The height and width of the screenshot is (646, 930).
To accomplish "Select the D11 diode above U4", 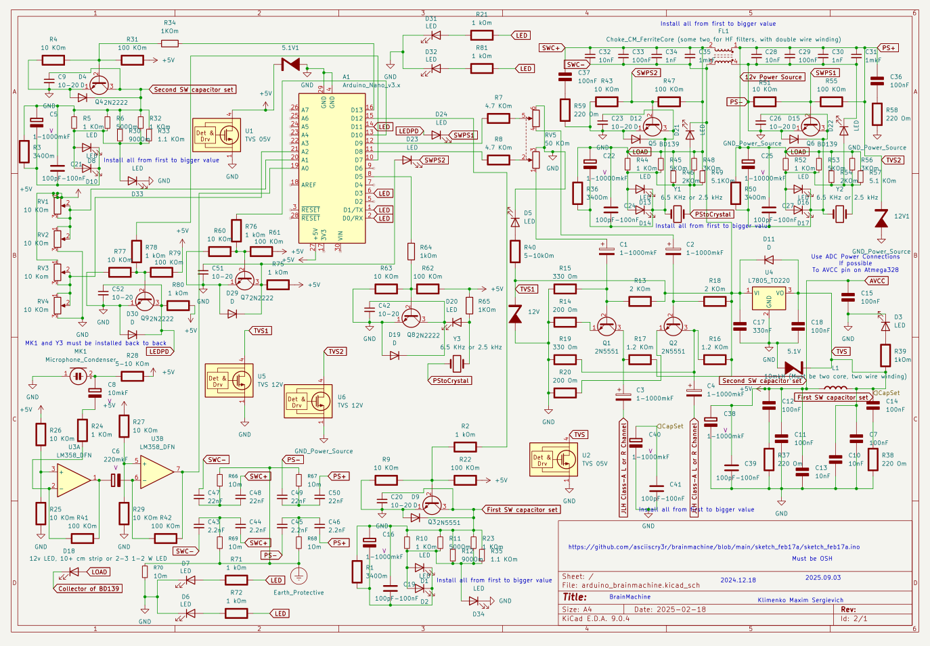I will coord(769,260).
